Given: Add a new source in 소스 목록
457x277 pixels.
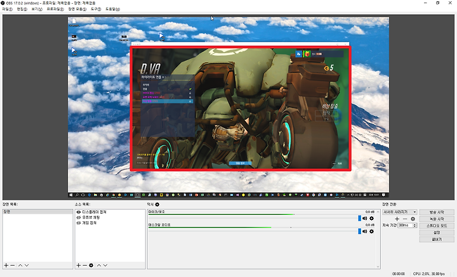Looking at the screenshot, I should pos(79,266).
